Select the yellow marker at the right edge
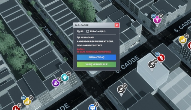Viewport: 191px width, 110px height. point(182,40)
